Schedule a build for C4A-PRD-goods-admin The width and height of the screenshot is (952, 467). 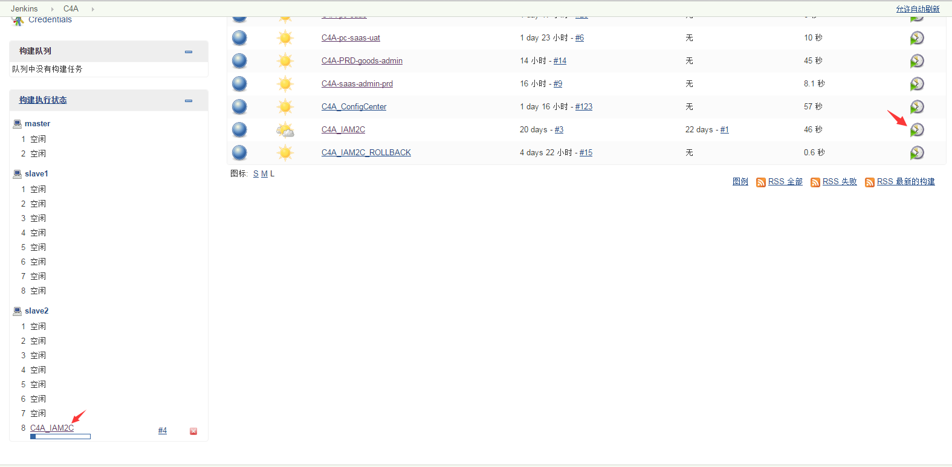917,61
